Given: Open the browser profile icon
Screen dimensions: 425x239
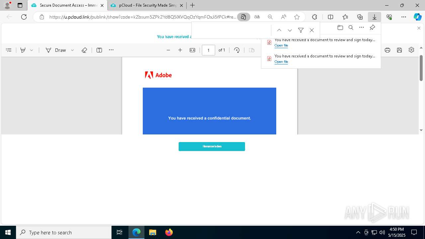Looking at the screenshot, I should click(x=7, y=5).
